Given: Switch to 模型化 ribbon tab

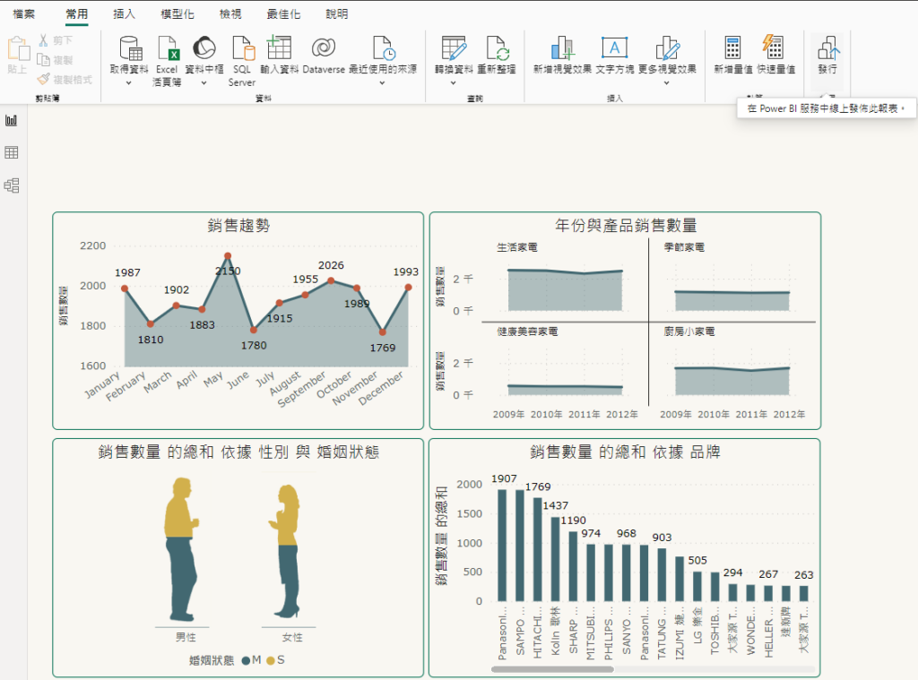Looking at the screenshot, I should pyautogui.click(x=177, y=14).
